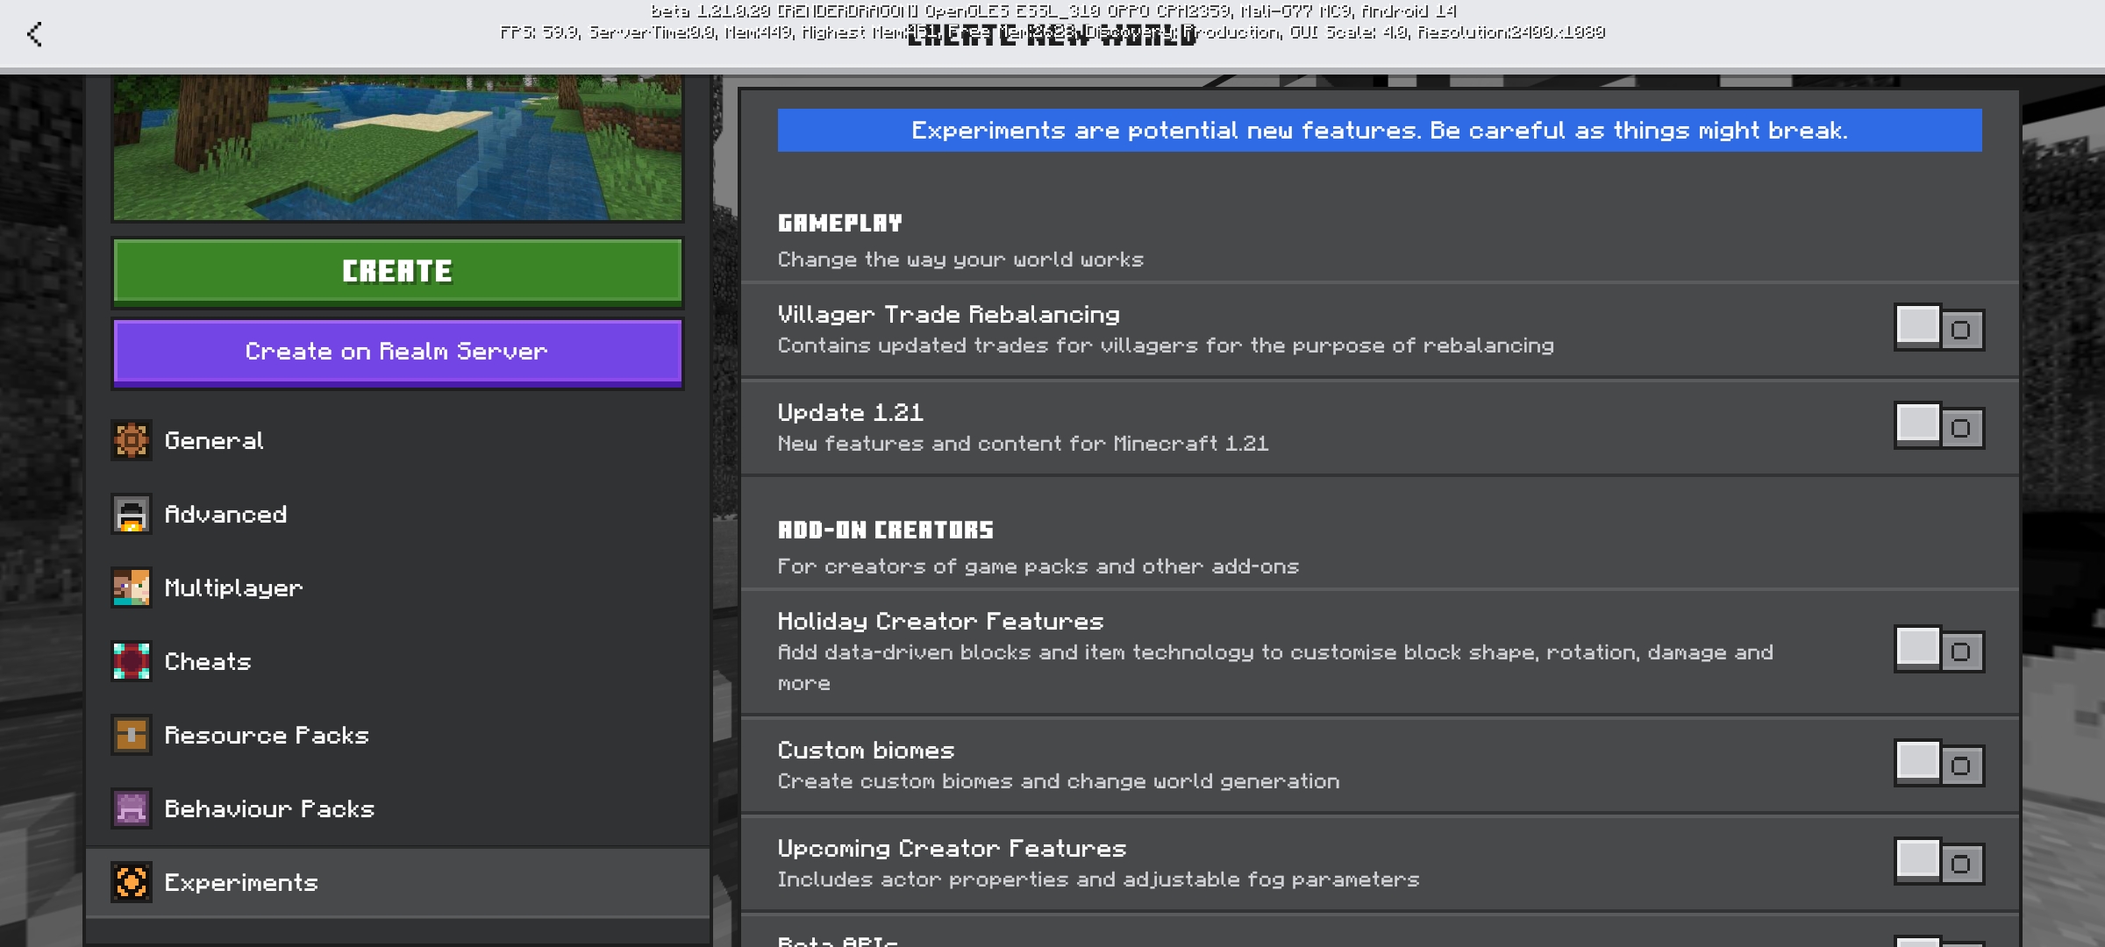The image size is (2105, 947).
Task: Turn on Update 1.21 experiment toggle
Action: tap(1938, 427)
